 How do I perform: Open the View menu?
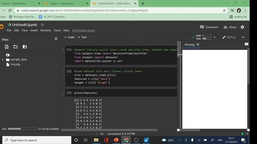[24, 30]
